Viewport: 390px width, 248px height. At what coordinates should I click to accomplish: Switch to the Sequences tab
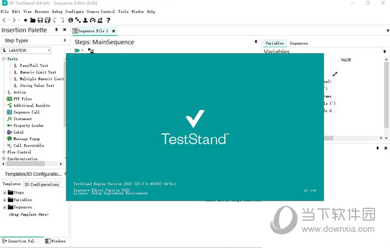[x=298, y=43]
